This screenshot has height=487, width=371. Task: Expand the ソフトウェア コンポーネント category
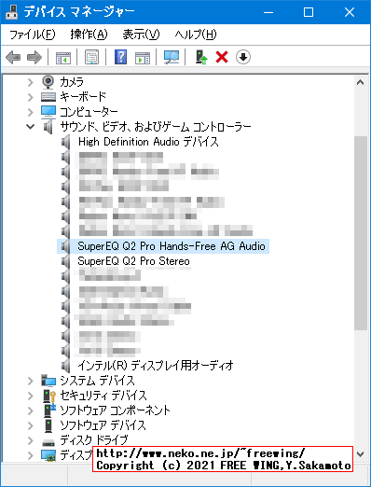[30, 410]
